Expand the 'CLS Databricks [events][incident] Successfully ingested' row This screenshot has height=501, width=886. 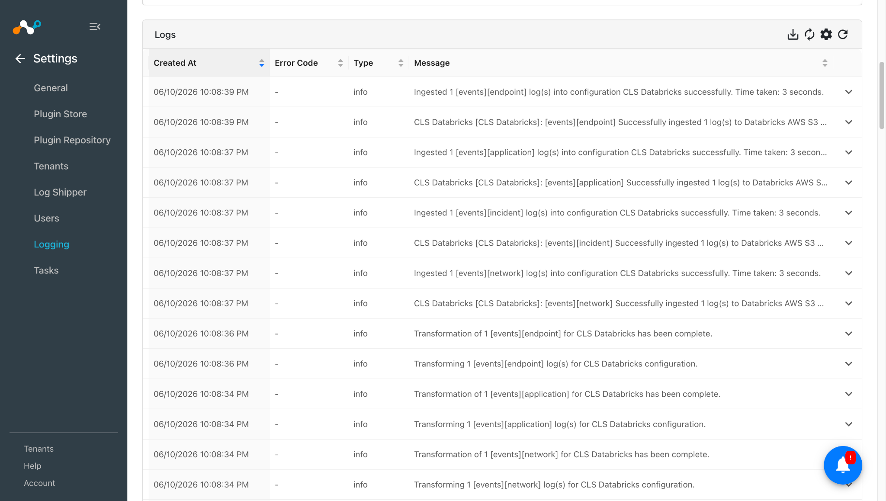[848, 243]
